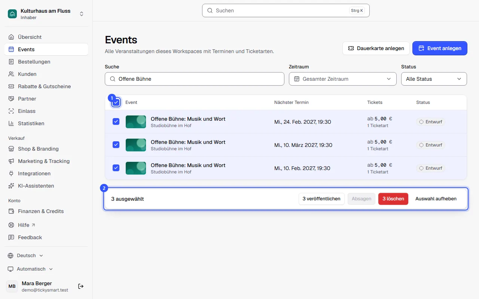
Task: Open the Alle Status dropdown
Action: [x=434, y=79]
